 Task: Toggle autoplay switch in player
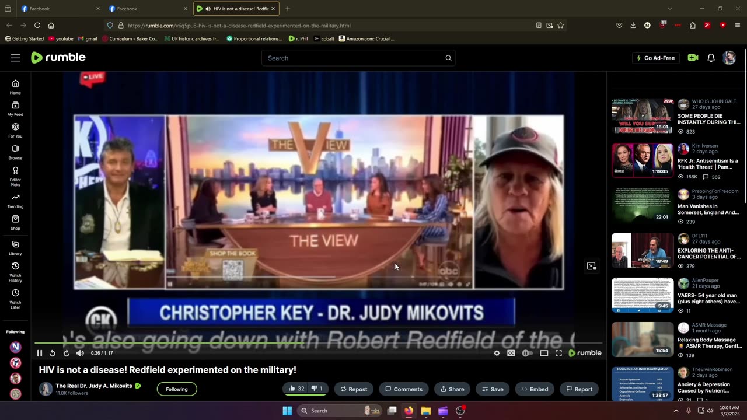tap(527, 353)
